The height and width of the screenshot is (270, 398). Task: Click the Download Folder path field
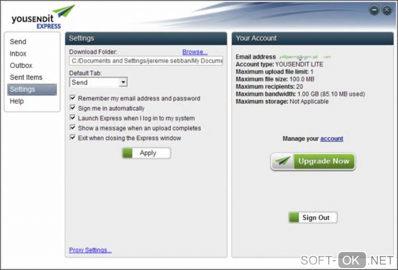[146, 61]
